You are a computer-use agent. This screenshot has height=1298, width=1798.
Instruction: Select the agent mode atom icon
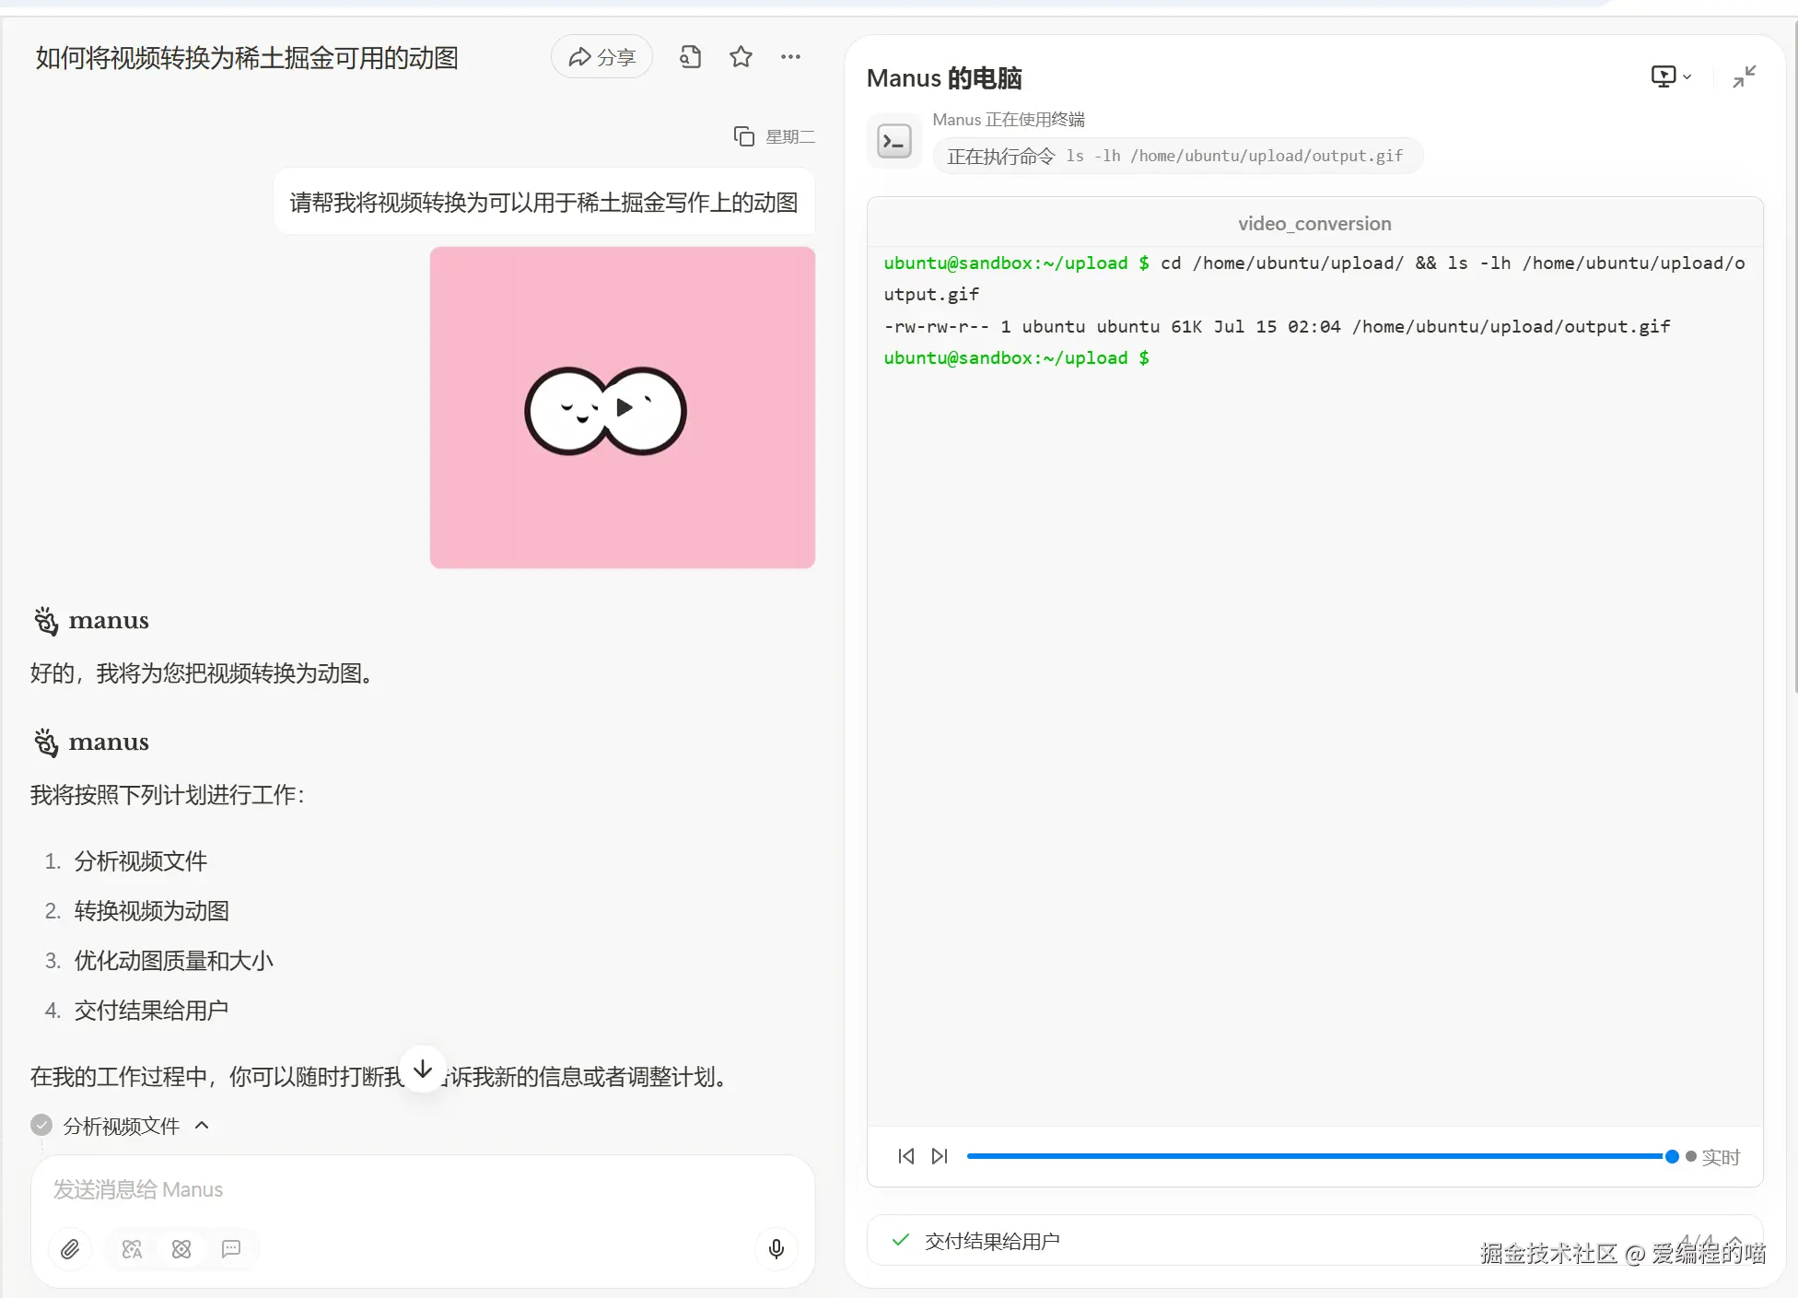coord(181,1248)
